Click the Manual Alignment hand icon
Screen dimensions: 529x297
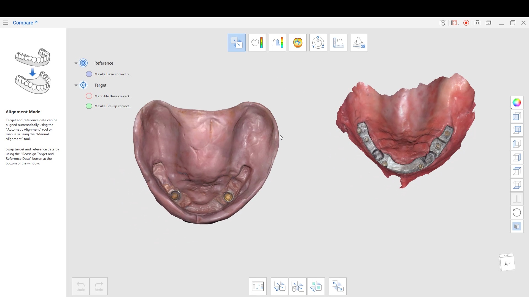tap(298, 286)
